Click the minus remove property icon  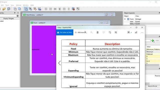(x=157, y=40)
